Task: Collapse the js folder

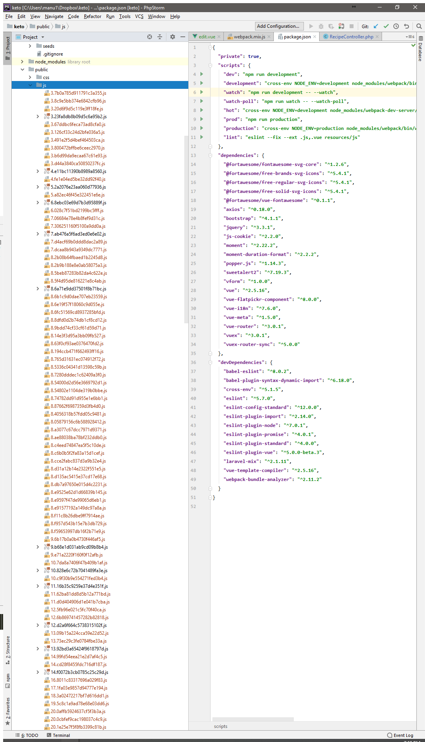Action: pos(30,85)
